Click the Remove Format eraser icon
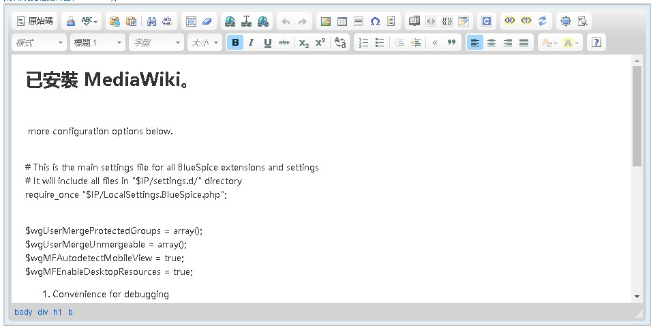This screenshot has width=651, height=328. click(x=207, y=21)
